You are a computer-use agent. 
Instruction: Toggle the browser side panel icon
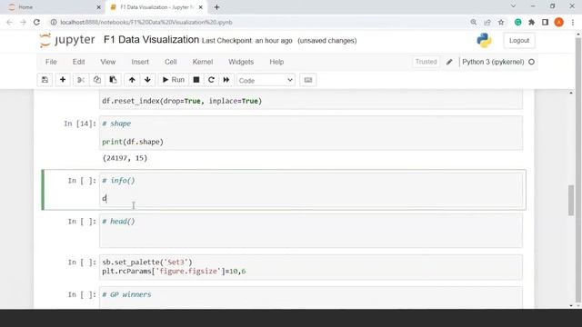[x=546, y=22]
